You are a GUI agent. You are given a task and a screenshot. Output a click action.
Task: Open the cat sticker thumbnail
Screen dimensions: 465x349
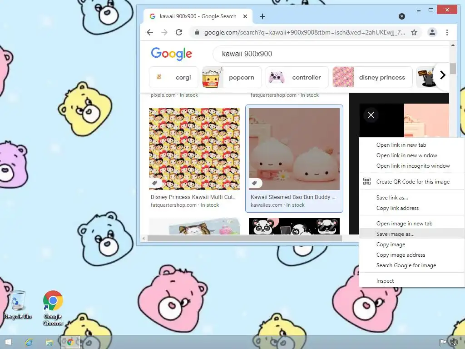click(194, 226)
